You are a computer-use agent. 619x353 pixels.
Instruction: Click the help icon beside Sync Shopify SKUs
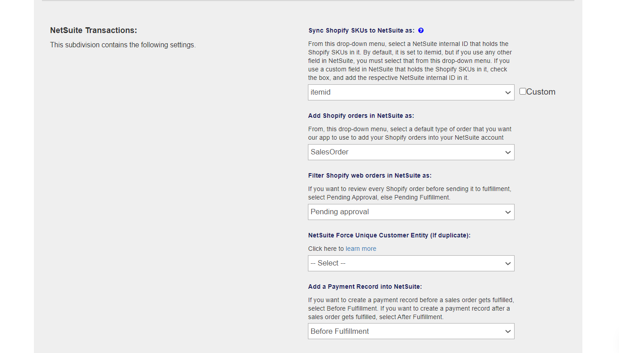click(421, 30)
